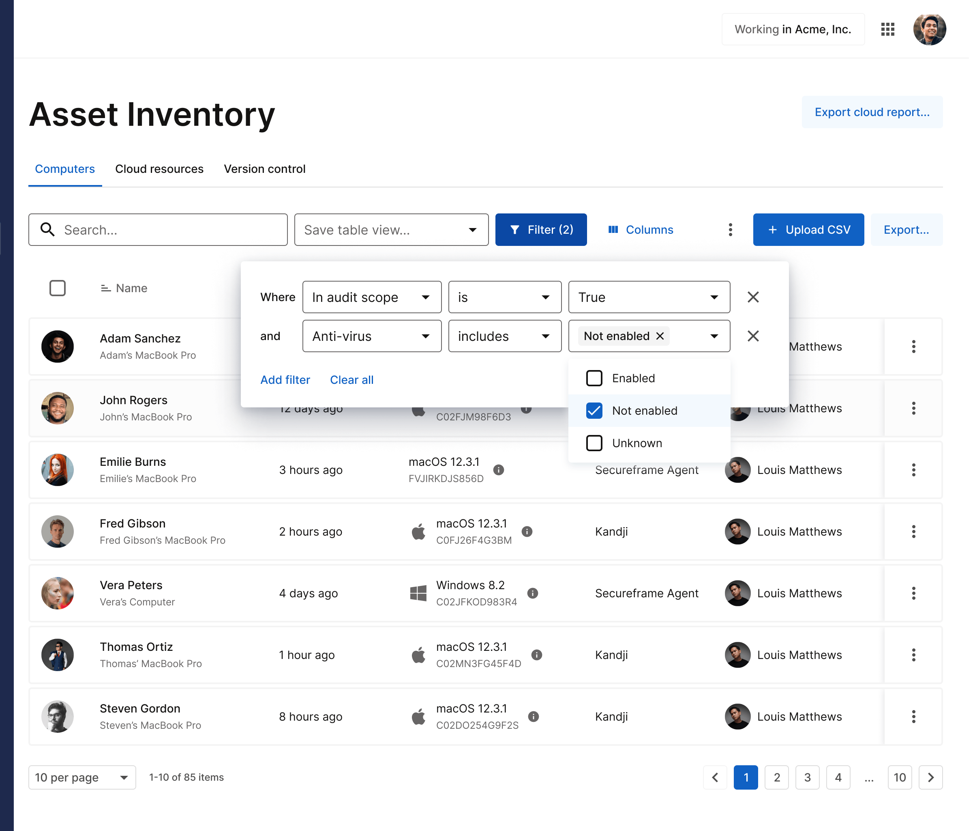The width and height of the screenshot is (973, 831).
Task: Click the user profile avatar
Action: pos(929,29)
